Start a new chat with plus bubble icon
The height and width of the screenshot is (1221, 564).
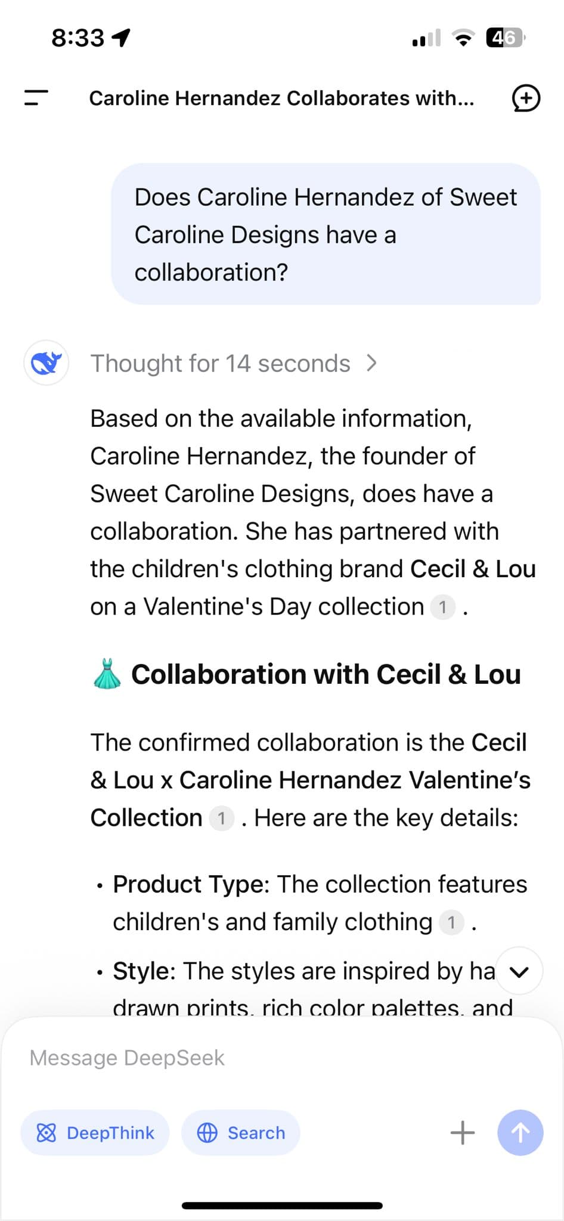pos(526,98)
